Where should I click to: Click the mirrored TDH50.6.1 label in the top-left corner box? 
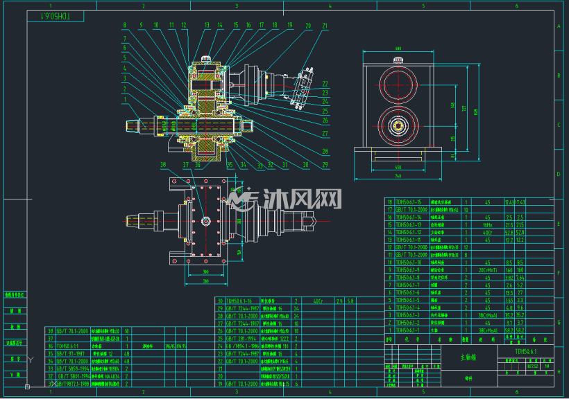pyautogui.click(x=56, y=17)
